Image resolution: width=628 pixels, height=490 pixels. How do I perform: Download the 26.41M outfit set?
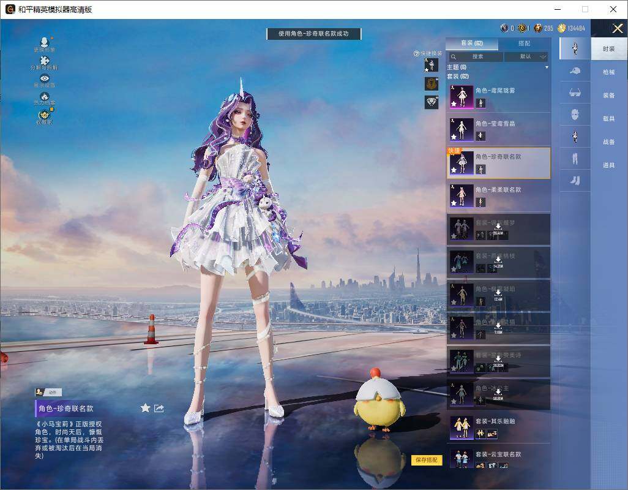498,229
